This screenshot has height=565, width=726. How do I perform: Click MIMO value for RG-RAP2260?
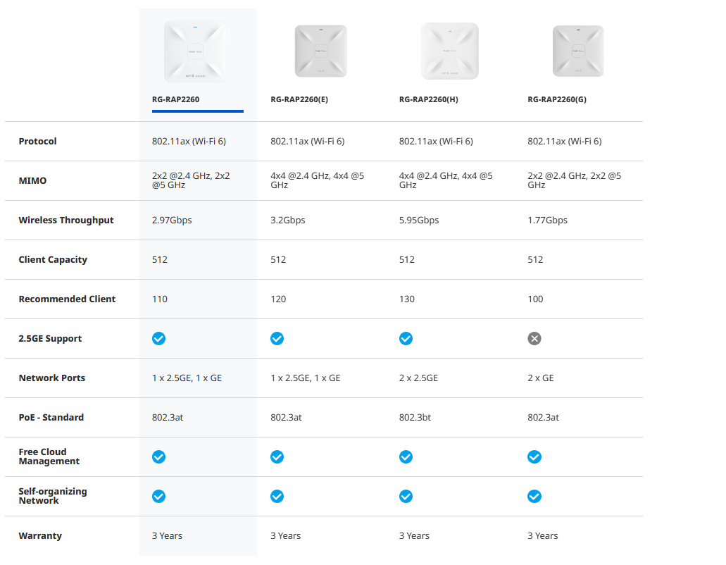pyautogui.click(x=191, y=180)
